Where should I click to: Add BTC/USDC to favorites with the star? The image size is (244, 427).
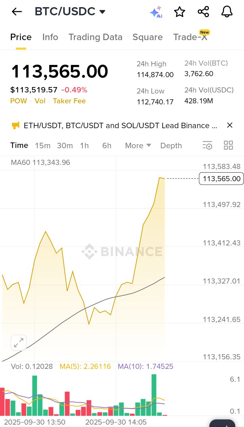coord(179,12)
